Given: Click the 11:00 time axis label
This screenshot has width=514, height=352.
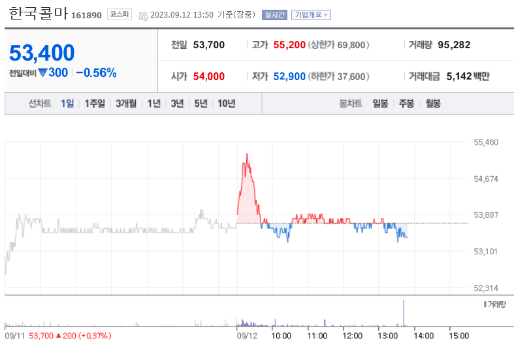Looking at the screenshot, I should coord(317,336).
